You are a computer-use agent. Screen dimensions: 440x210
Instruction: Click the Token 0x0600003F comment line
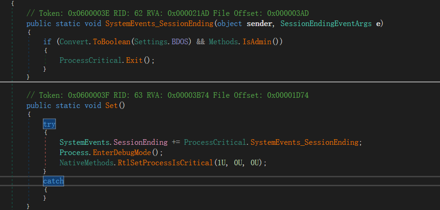pyautogui.click(x=168, y=95)
